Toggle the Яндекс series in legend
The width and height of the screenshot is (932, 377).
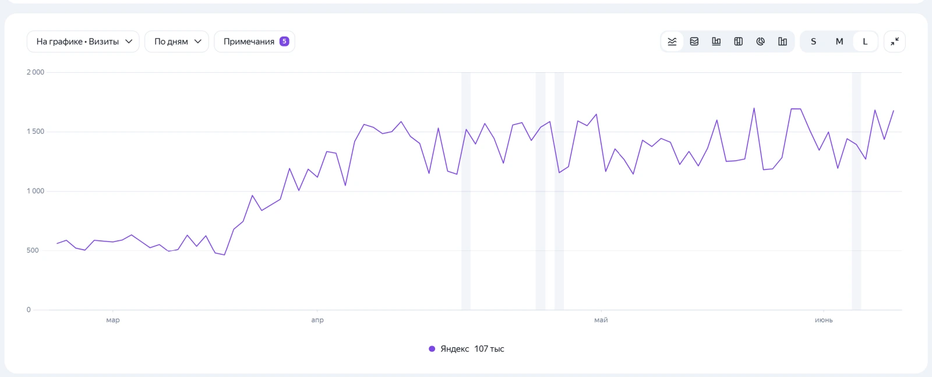tap(466, 349)
